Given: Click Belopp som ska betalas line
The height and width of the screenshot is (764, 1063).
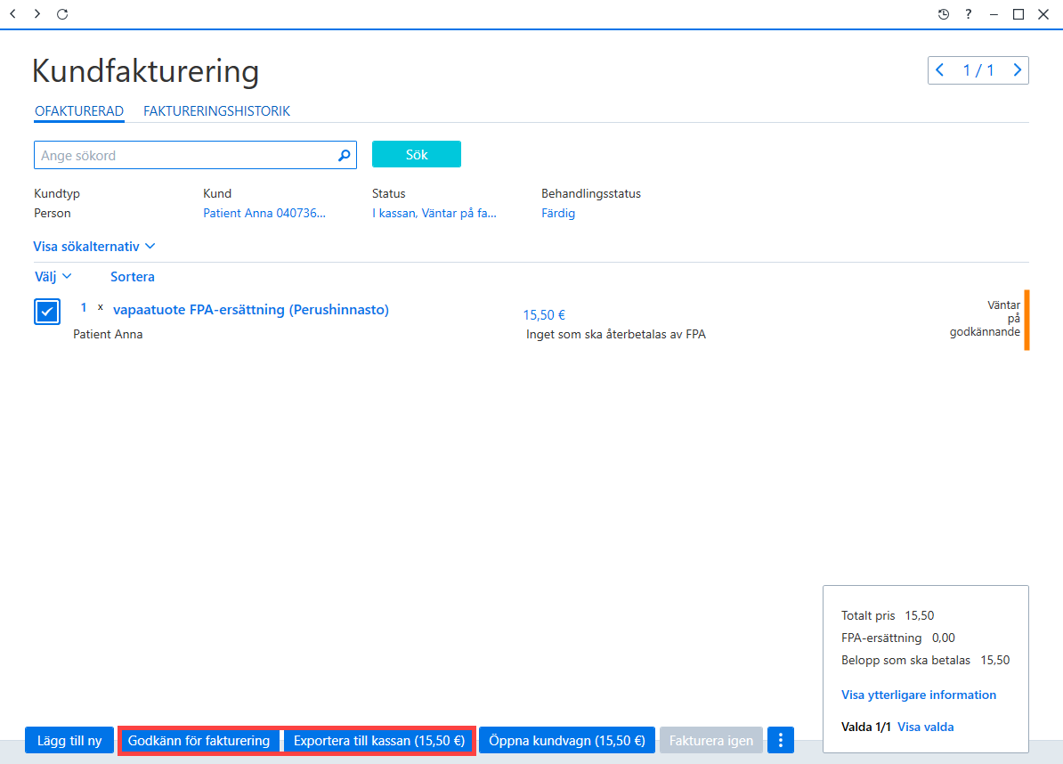Looking at the screenshot, I should [x=925, y=661].
